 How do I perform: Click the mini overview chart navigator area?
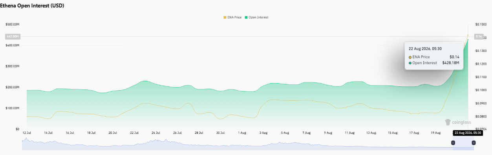pos(247,144)
